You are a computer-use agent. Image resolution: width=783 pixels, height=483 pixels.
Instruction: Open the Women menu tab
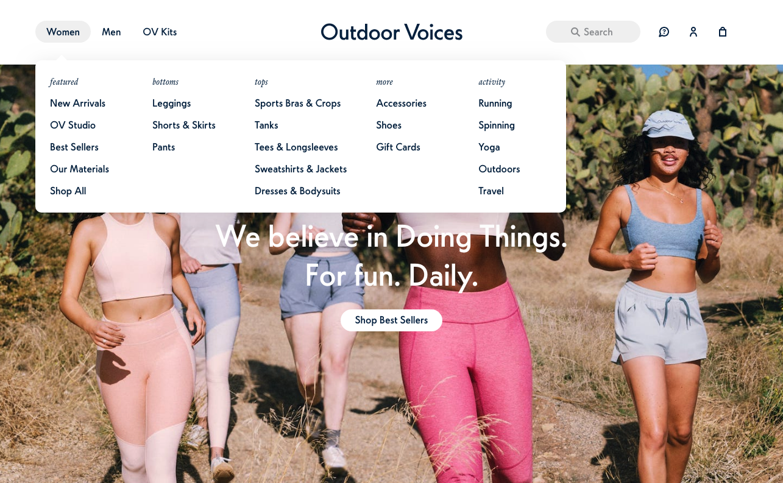pos(63,32)
